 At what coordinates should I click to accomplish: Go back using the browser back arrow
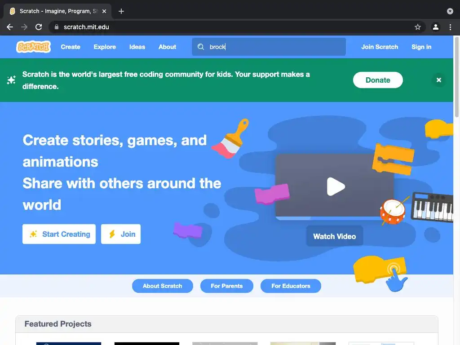coord(10,27)
